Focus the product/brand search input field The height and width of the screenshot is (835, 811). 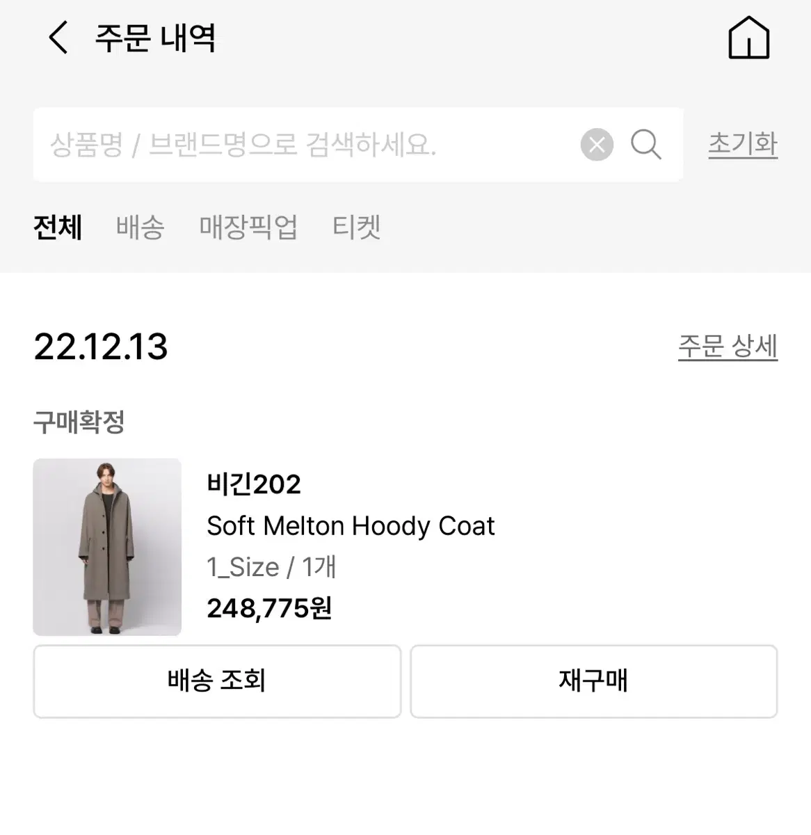[306, 145]
